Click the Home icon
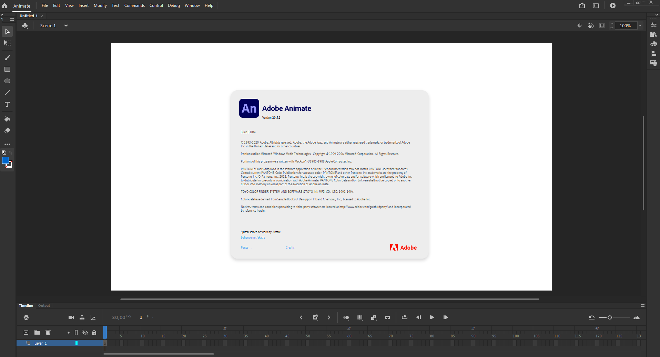The height and width of the screenshot is (357, 660). [x=4, y=6]
